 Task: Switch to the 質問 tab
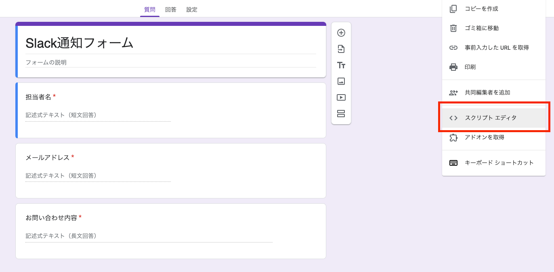point(150,9)
